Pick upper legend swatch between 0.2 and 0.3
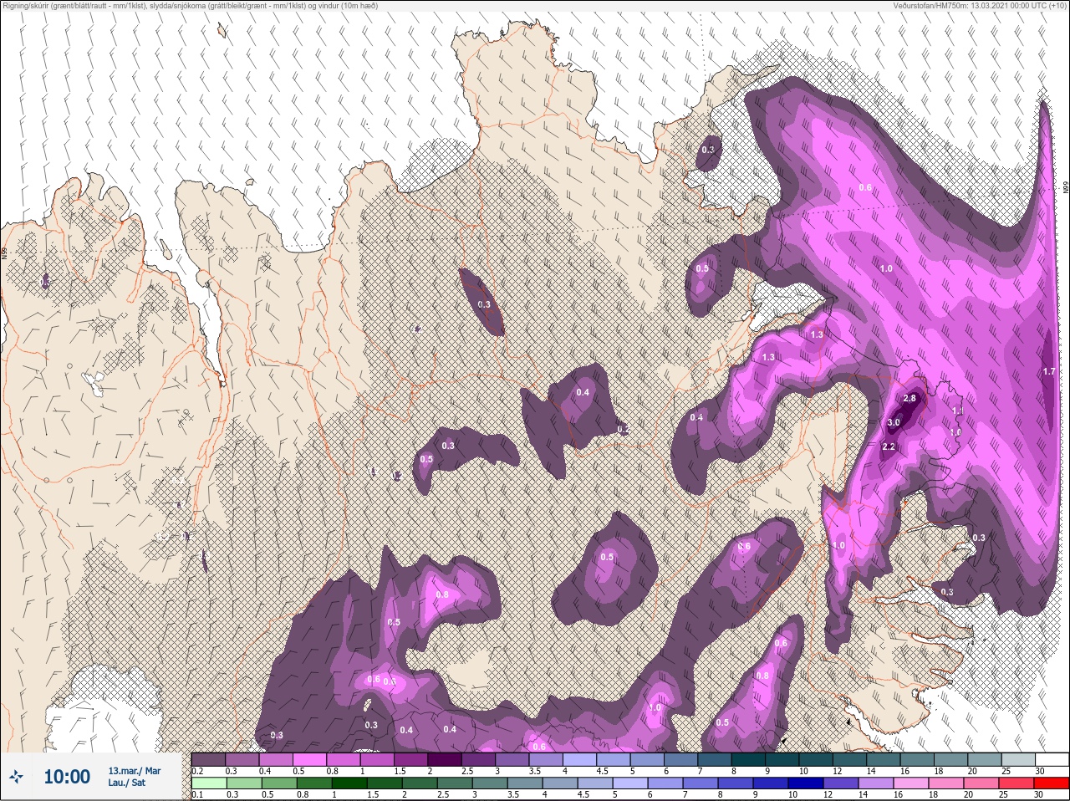 coord(208,759)
